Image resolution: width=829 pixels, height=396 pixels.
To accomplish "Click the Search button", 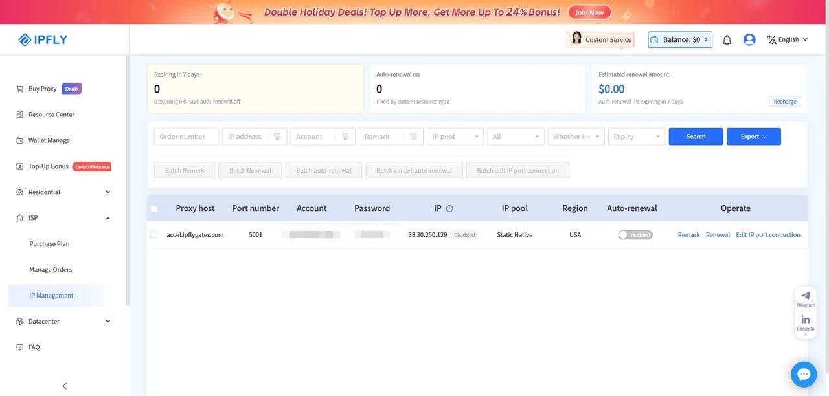I will (696, 137).
